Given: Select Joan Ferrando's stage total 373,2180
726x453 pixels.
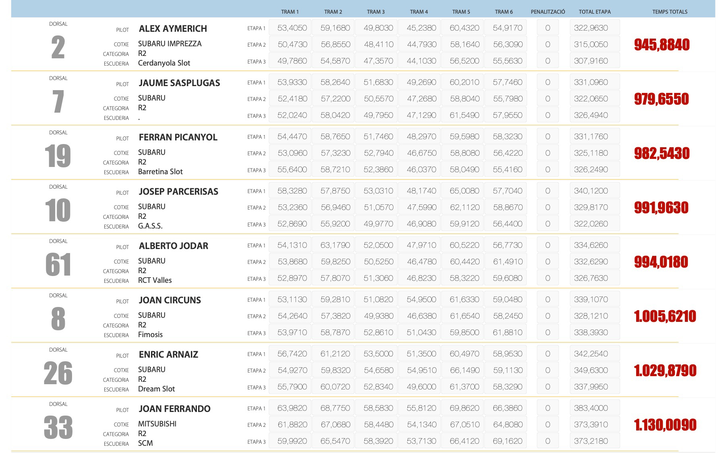Looking at the screenshot, I should pos(591,441).
